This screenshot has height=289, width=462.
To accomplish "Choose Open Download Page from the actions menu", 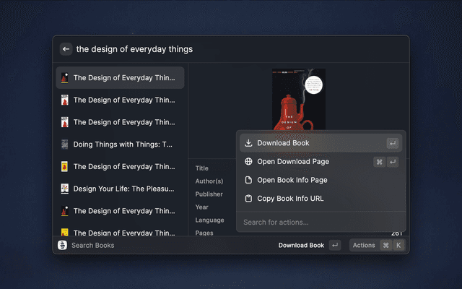I will [293, 162].
